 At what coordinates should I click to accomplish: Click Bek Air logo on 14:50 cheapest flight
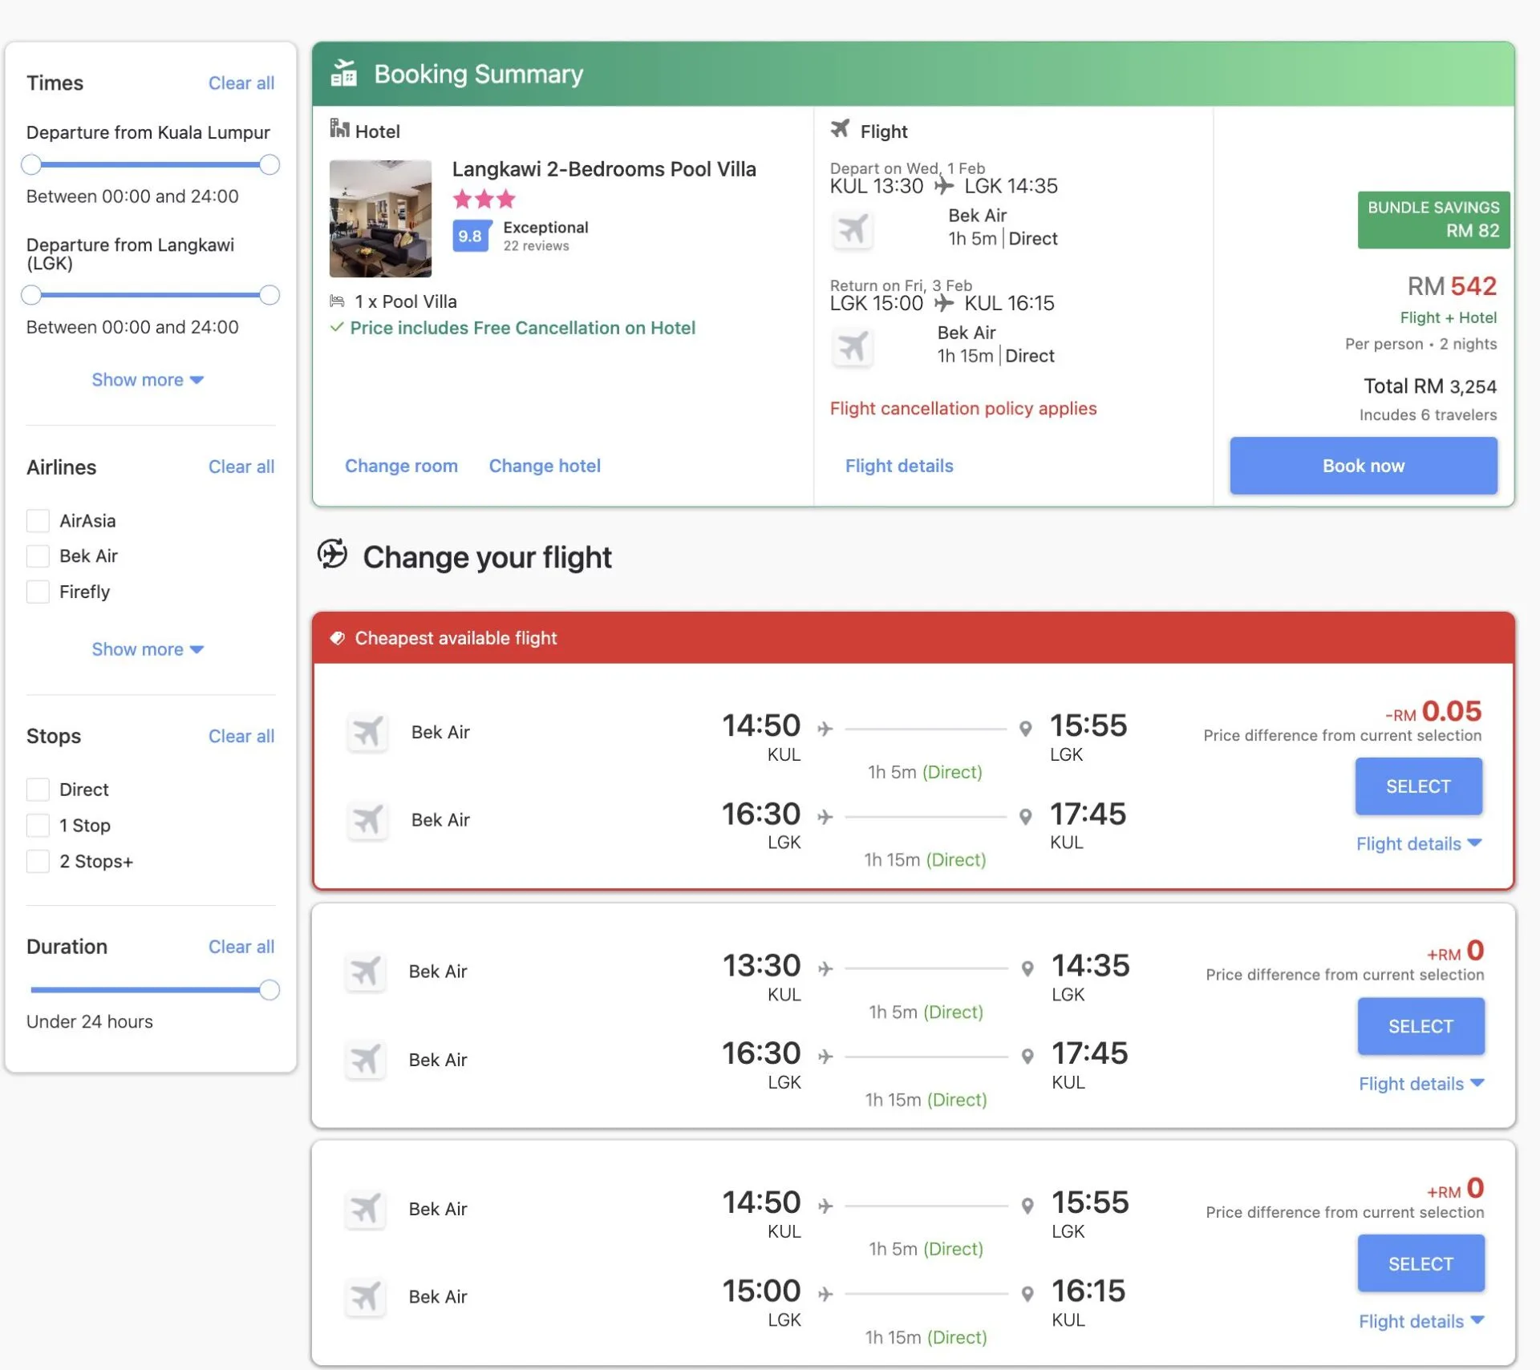click(367, 732)
